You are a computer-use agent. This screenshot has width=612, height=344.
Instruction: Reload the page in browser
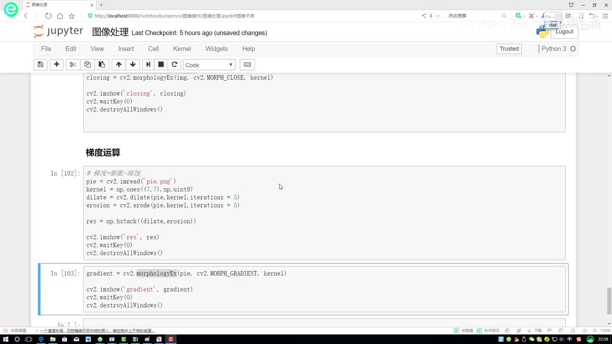coord(48,16)
